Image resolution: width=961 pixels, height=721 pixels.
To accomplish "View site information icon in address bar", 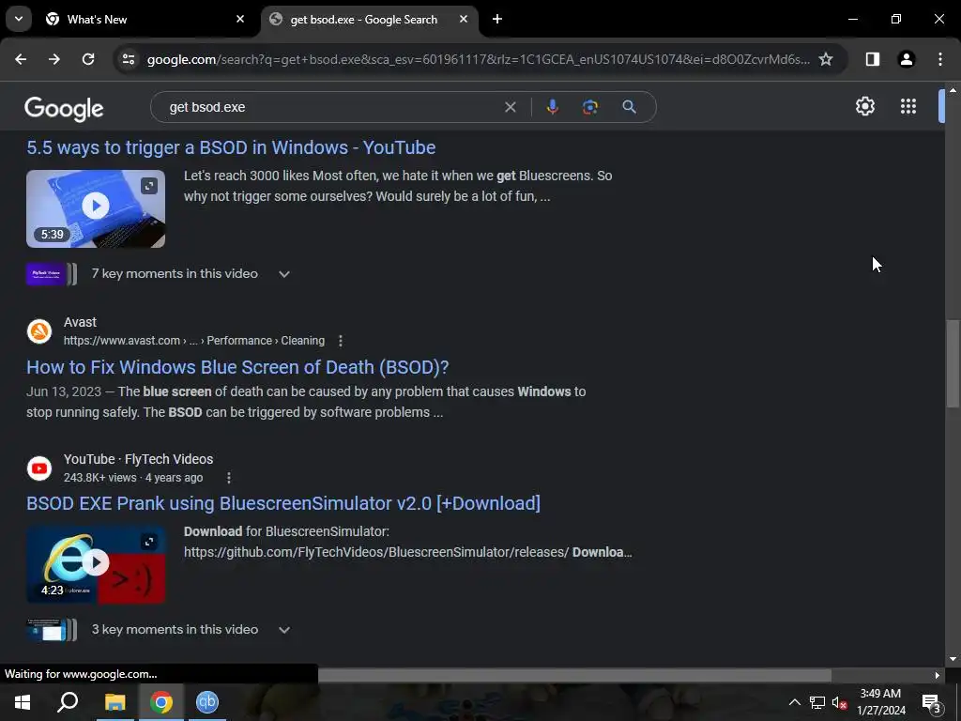I will (128, 59).
